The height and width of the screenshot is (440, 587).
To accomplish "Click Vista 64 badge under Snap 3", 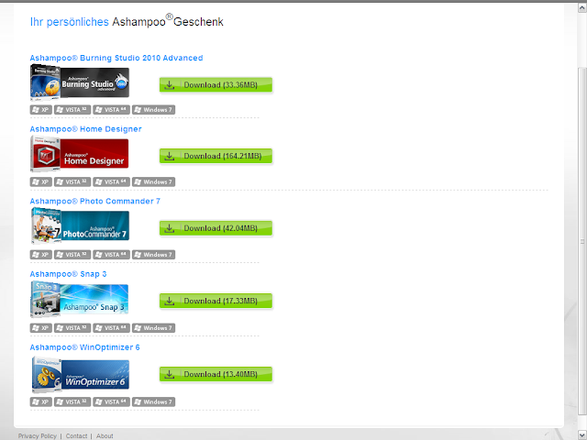I will pos(112,328).
